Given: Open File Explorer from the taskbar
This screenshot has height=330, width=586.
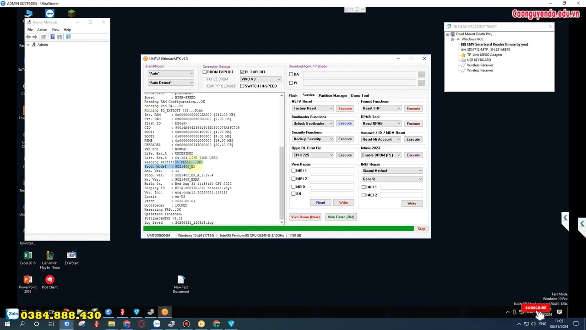Looking at the screenshot, I should [111, 324].
